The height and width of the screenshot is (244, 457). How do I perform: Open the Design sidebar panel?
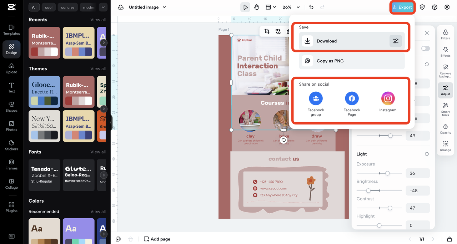click(11, 49)
